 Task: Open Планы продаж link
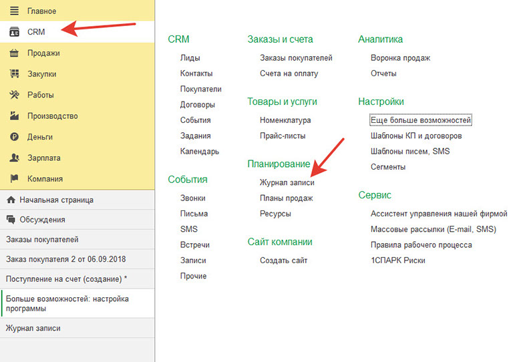click(x=286, y=198)
